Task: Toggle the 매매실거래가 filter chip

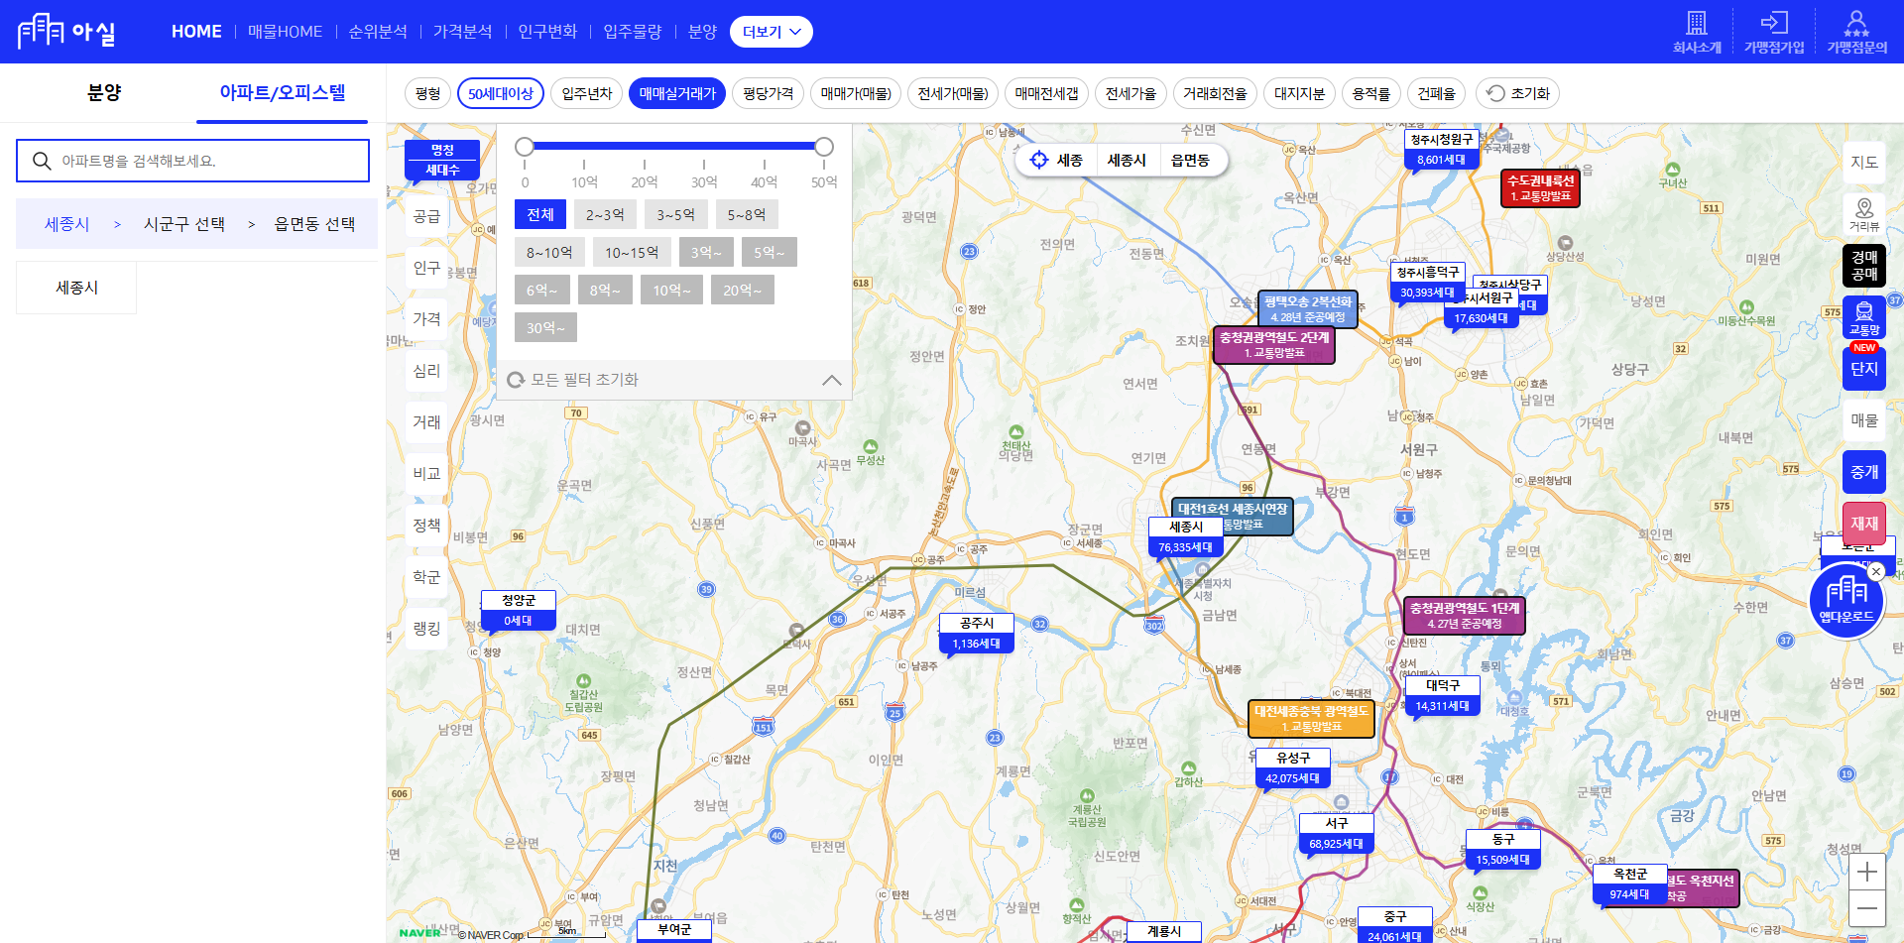Action: [x=677, y=93]
